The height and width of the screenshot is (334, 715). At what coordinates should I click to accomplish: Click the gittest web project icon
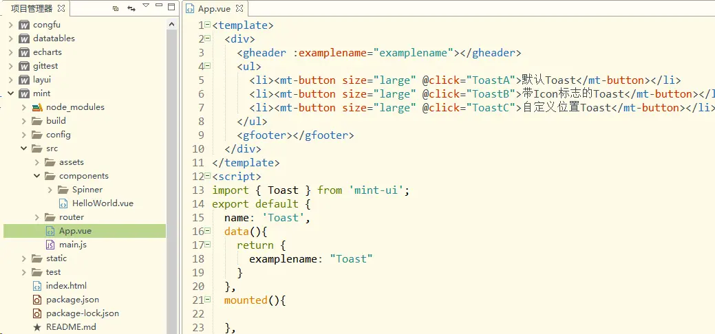pos(24,66)
